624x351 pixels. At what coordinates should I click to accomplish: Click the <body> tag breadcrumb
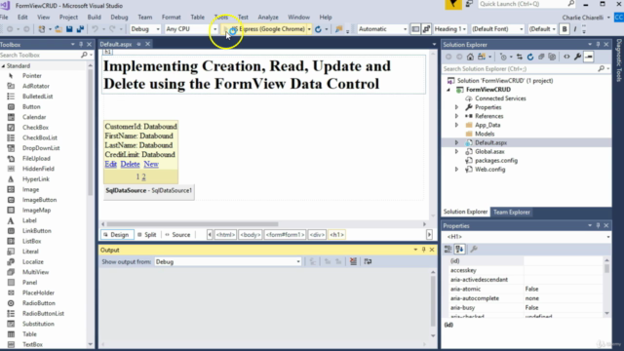click(x=250, y=235)
